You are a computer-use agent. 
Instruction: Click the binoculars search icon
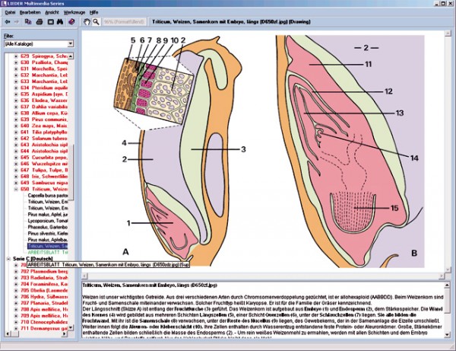point(58,23)
